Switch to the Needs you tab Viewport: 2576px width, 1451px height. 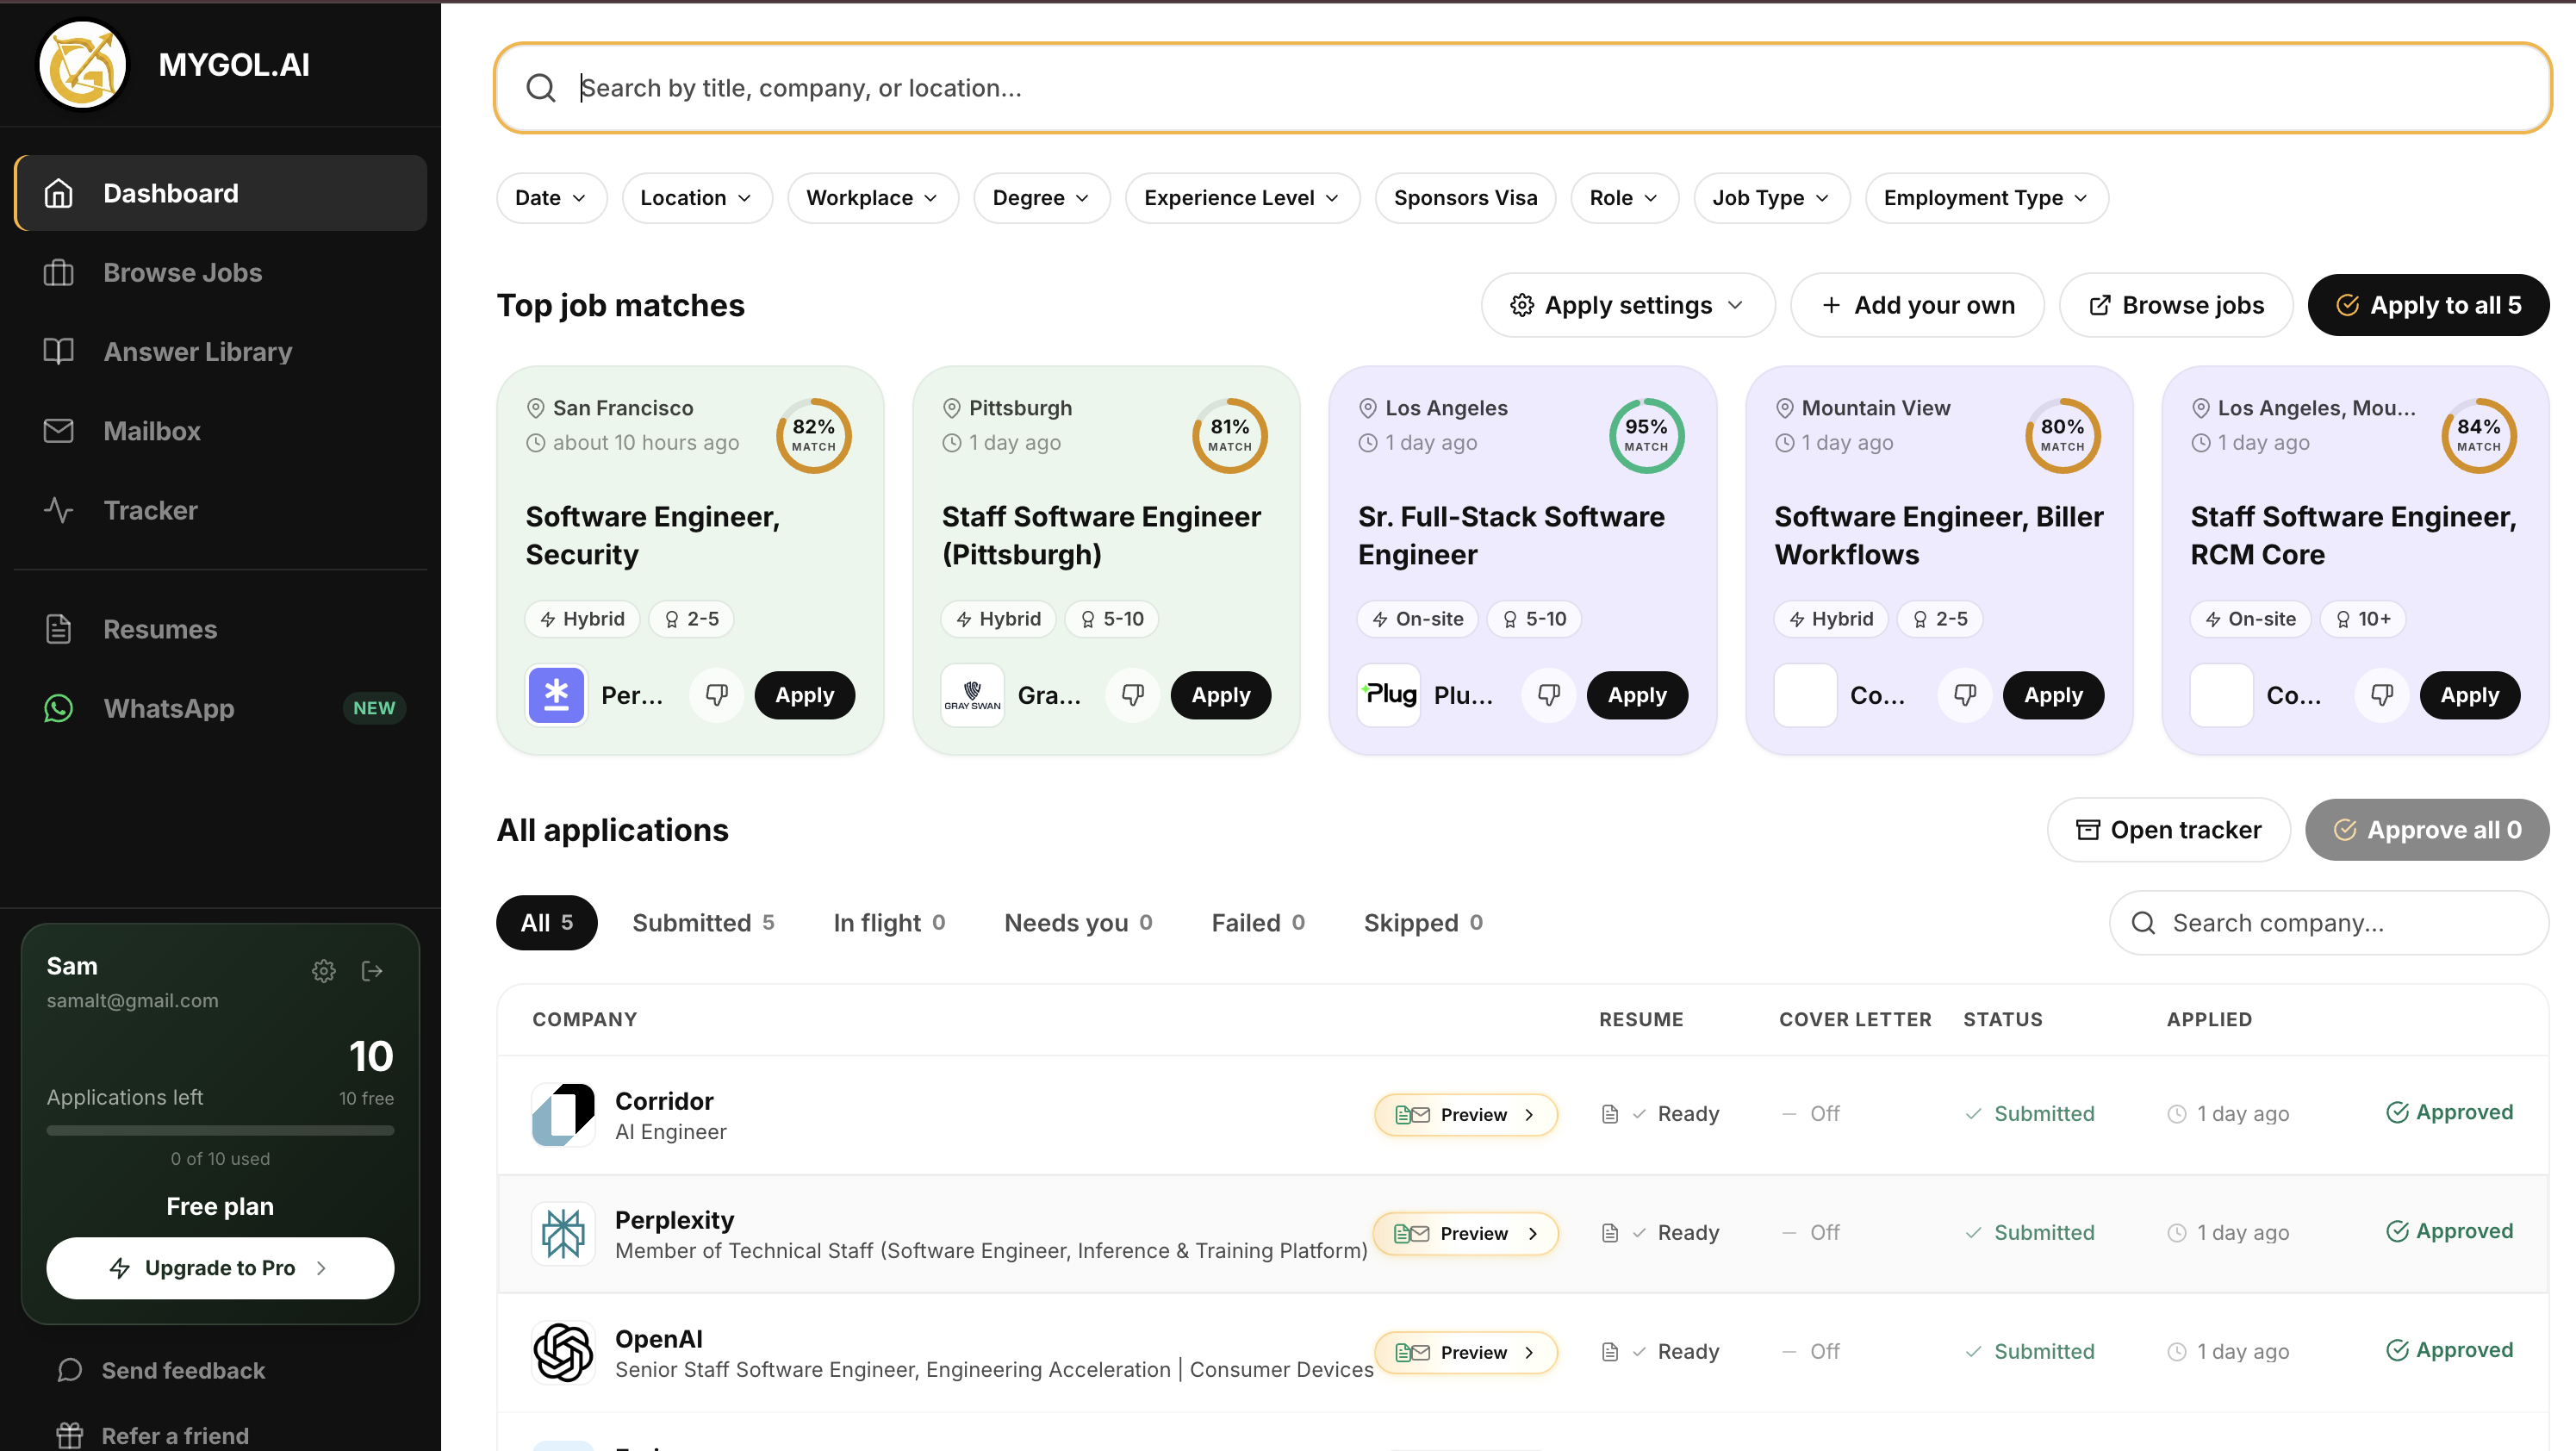point(1078,922)
